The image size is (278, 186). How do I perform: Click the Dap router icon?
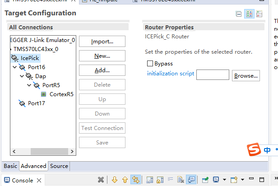point(29,76)
